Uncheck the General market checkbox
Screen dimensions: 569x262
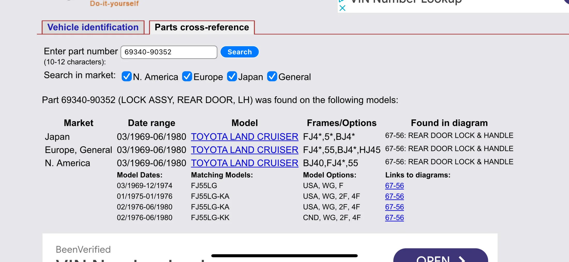(272, 77)
